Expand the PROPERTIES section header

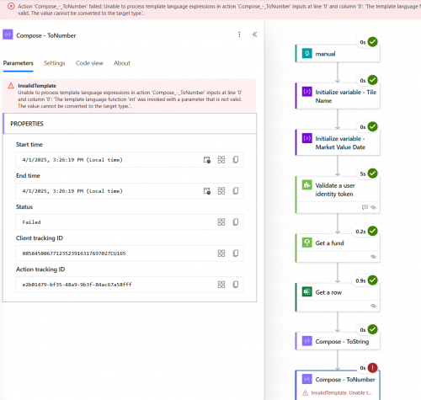[130, 124]
